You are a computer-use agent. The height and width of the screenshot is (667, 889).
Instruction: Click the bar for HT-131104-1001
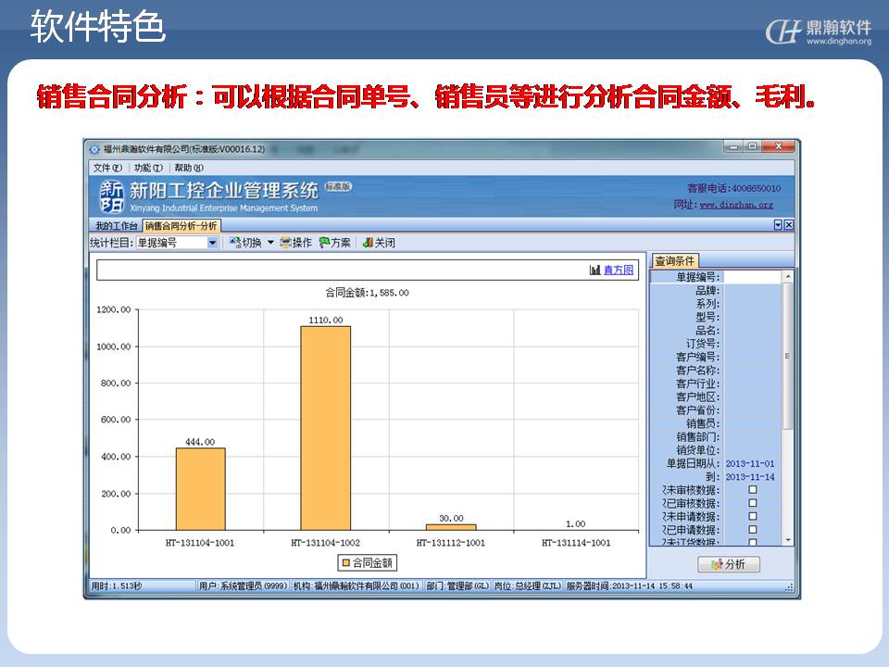point(201,489)
